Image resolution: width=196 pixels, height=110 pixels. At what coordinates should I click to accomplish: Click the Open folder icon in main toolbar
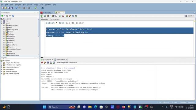(x=6, y=8)
